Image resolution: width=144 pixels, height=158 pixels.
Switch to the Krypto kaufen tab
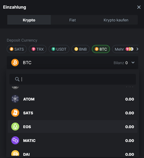tap(116, 20)
